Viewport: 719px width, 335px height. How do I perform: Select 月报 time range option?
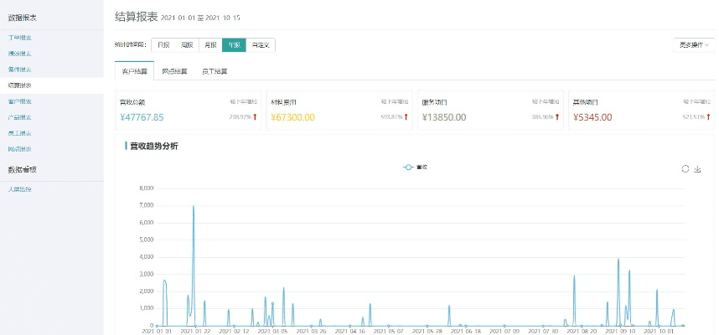210,45
